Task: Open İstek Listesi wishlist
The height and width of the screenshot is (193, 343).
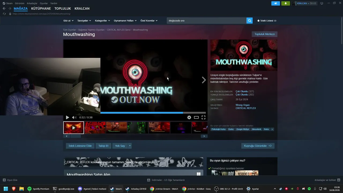Action: (267, 21)
